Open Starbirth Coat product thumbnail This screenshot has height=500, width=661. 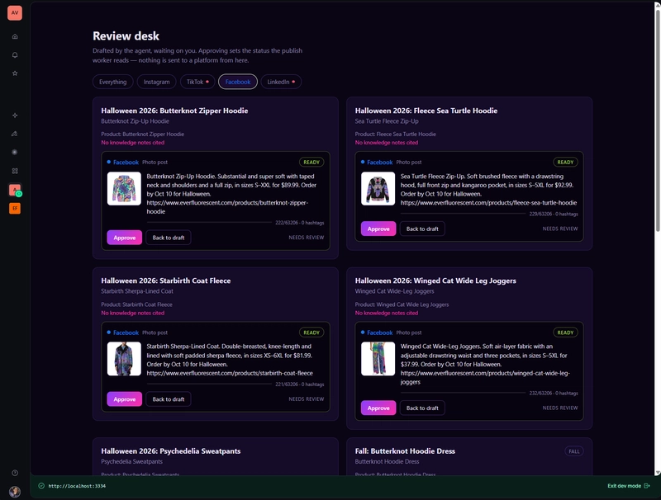124,359
